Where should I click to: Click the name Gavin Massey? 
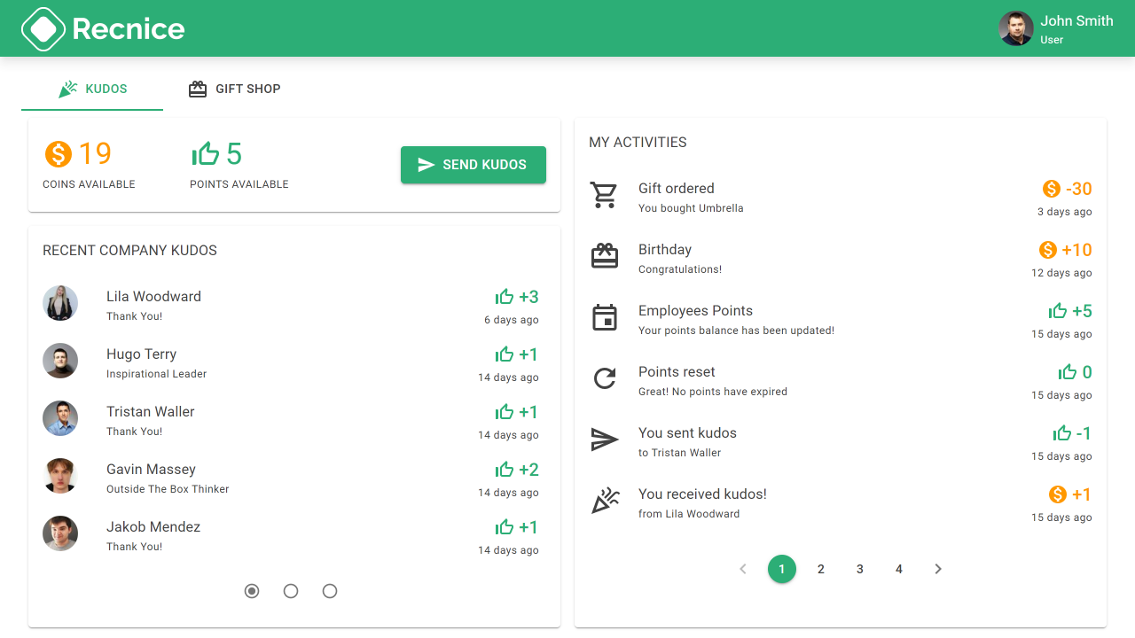[151, 470]
